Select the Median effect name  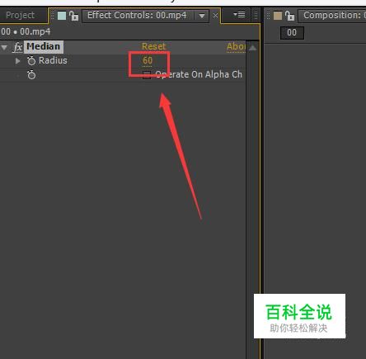(x=44, y=46)
